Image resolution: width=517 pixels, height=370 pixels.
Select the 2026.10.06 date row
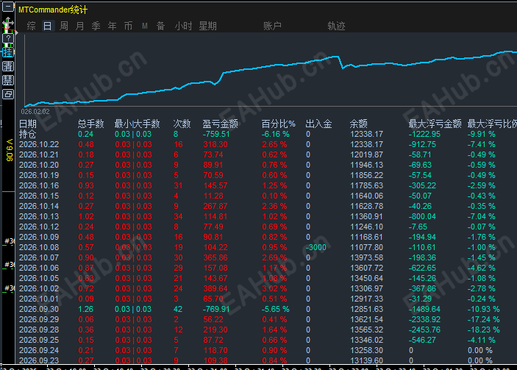tap(39, 268)
